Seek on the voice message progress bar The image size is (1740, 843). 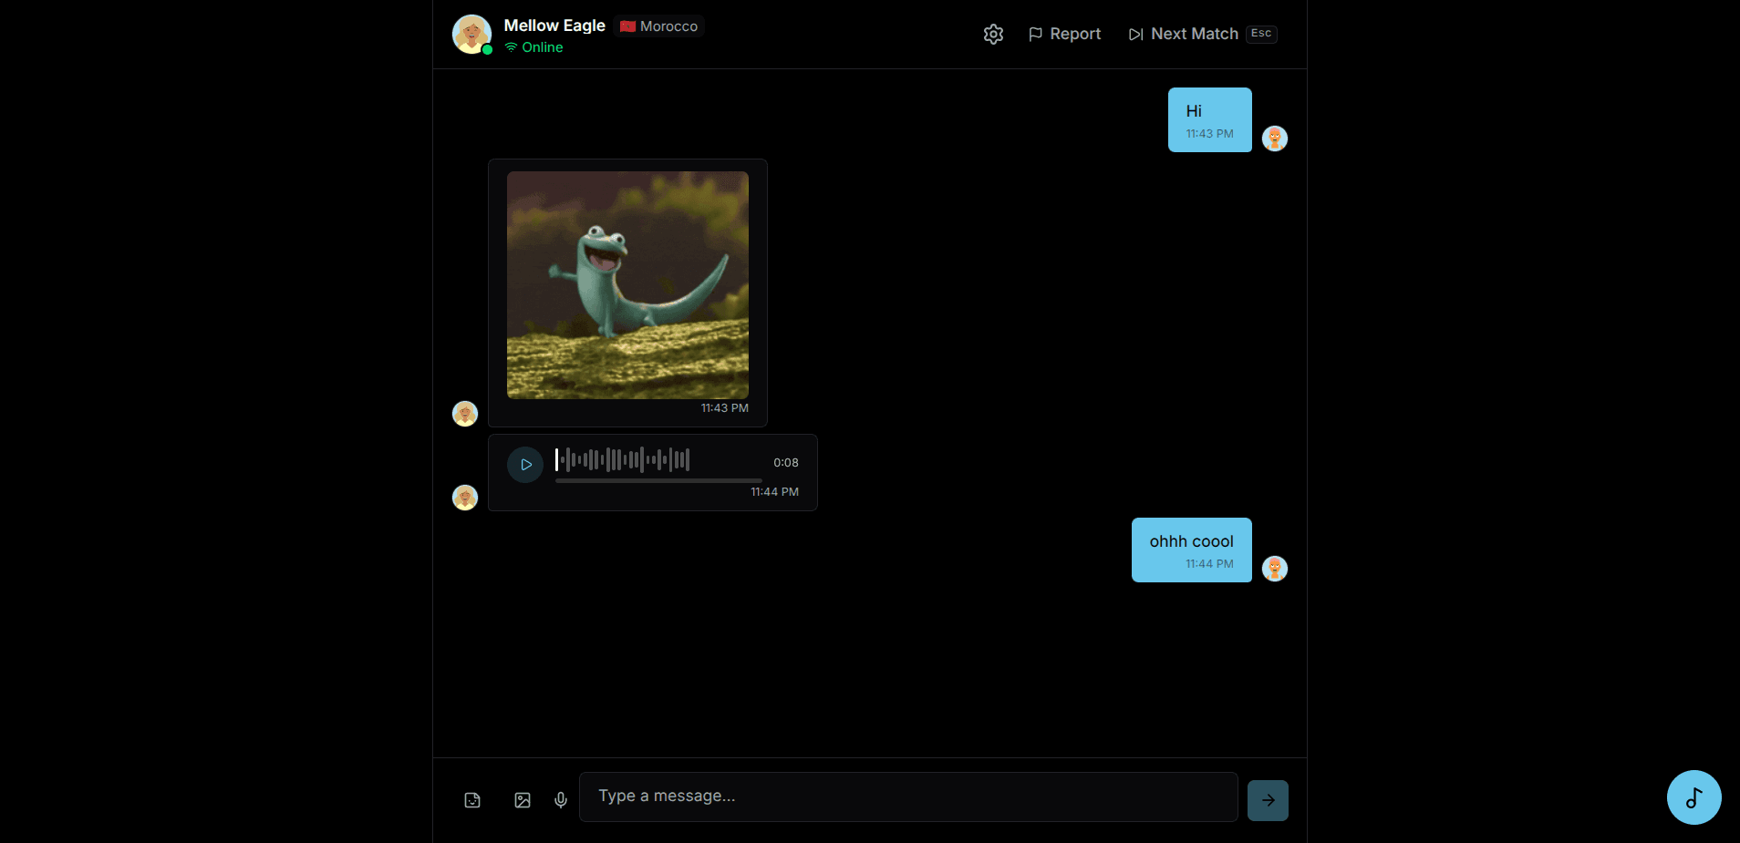pos(658,480)
